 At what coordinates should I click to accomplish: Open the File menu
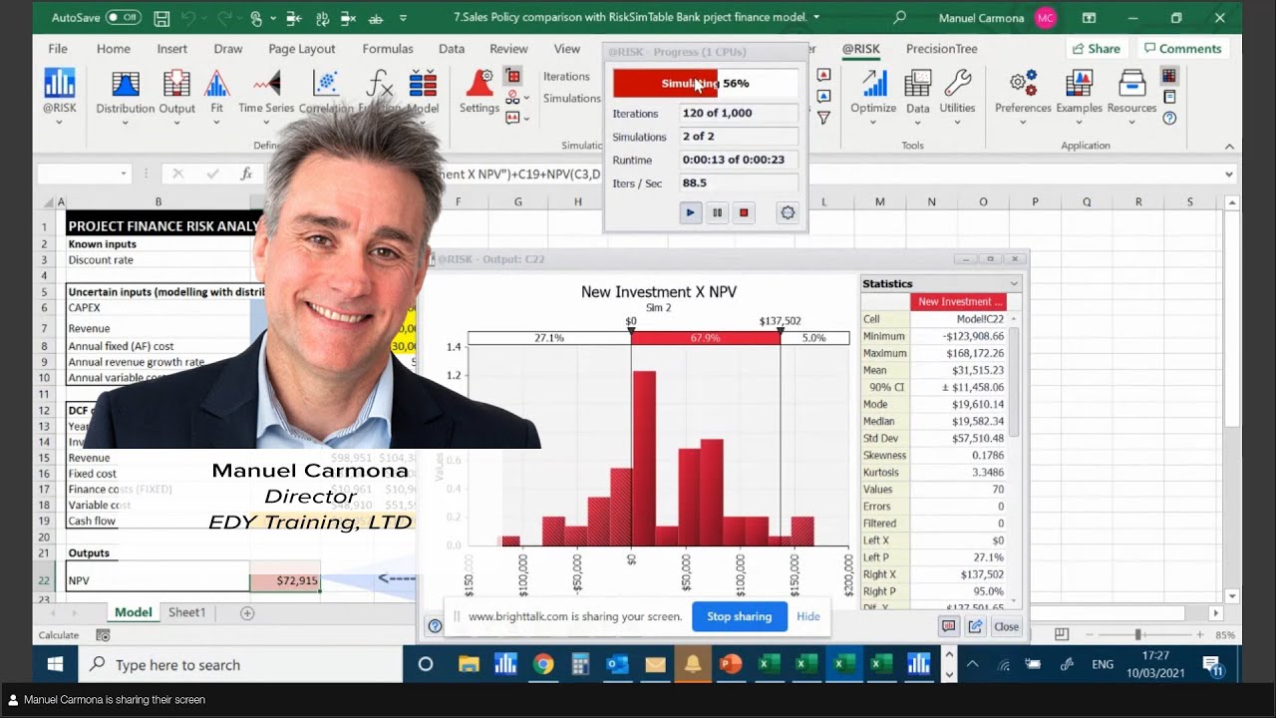coord(58,49)
